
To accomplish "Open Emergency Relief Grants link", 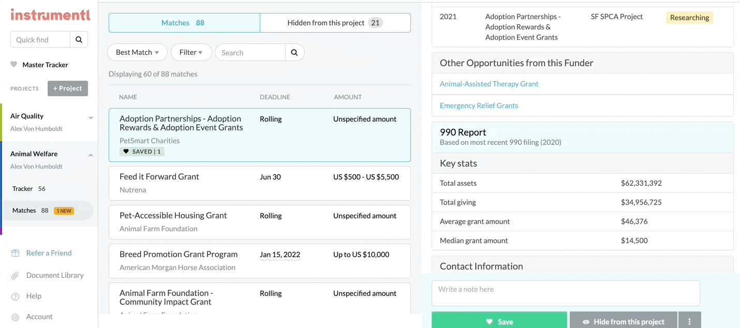I will click(479, 106).
